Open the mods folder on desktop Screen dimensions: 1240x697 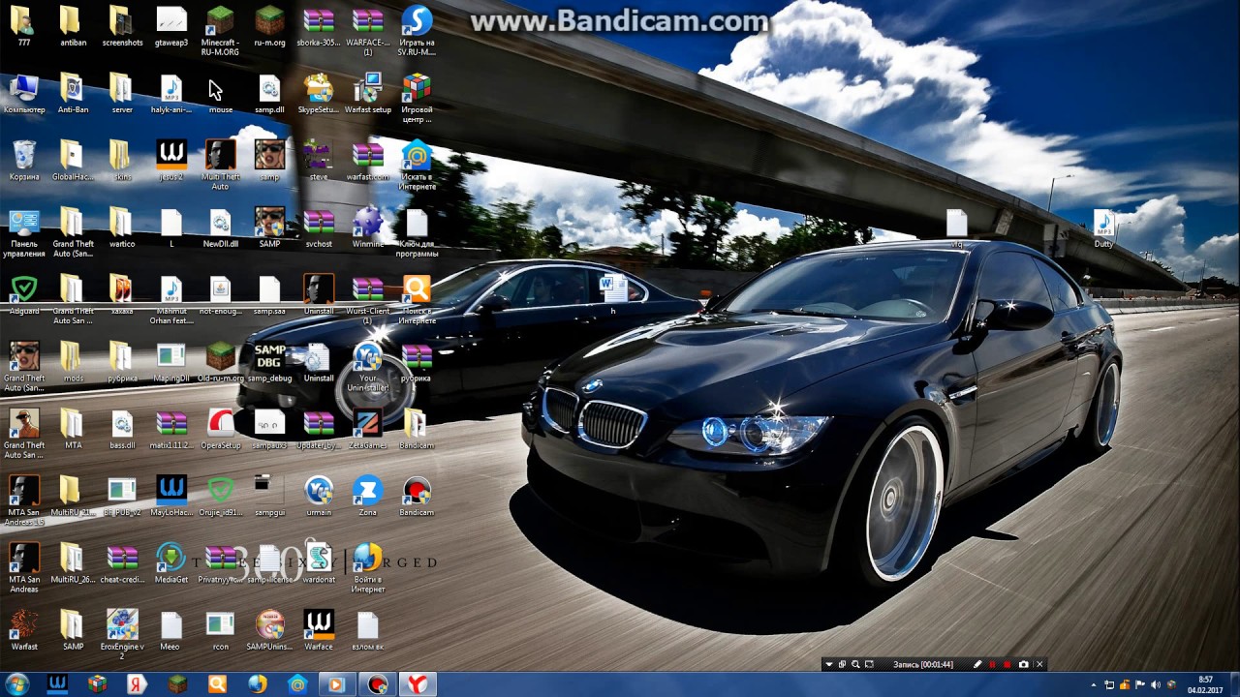click(x=73, y=363)
